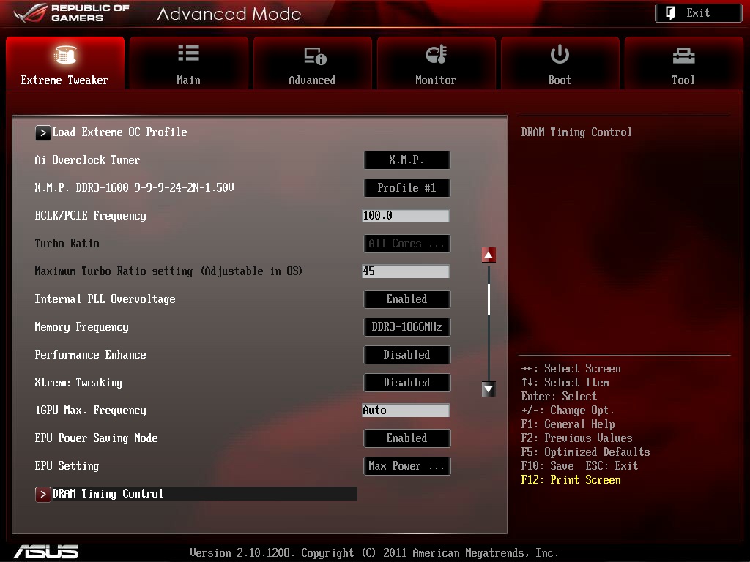This screenshot has height=562, width=750.
Task: Click the Monitor tab gauge icon
Action: (x=437, y=54)
